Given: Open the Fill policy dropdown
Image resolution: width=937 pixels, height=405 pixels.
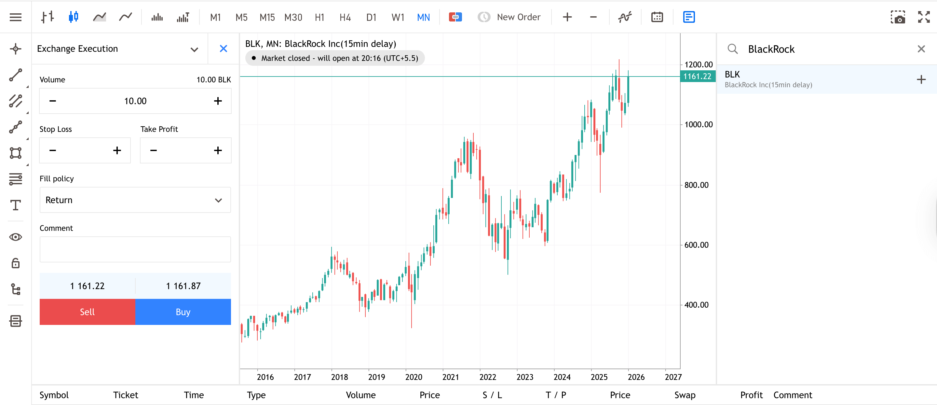Looking at the screenshot, I should pos(135,200).
